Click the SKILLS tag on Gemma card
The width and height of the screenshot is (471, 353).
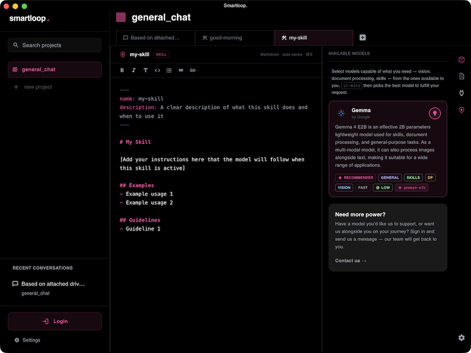pos(414,177)
